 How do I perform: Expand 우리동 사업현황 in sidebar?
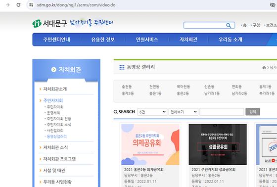57,182
